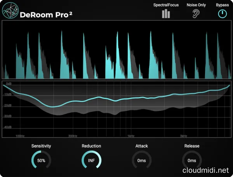Select the right endpoint node of the curve

click(x=230, y=85)
